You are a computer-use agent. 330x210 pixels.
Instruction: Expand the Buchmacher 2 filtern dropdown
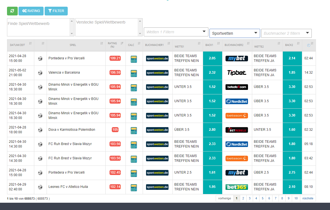point(286,33)
